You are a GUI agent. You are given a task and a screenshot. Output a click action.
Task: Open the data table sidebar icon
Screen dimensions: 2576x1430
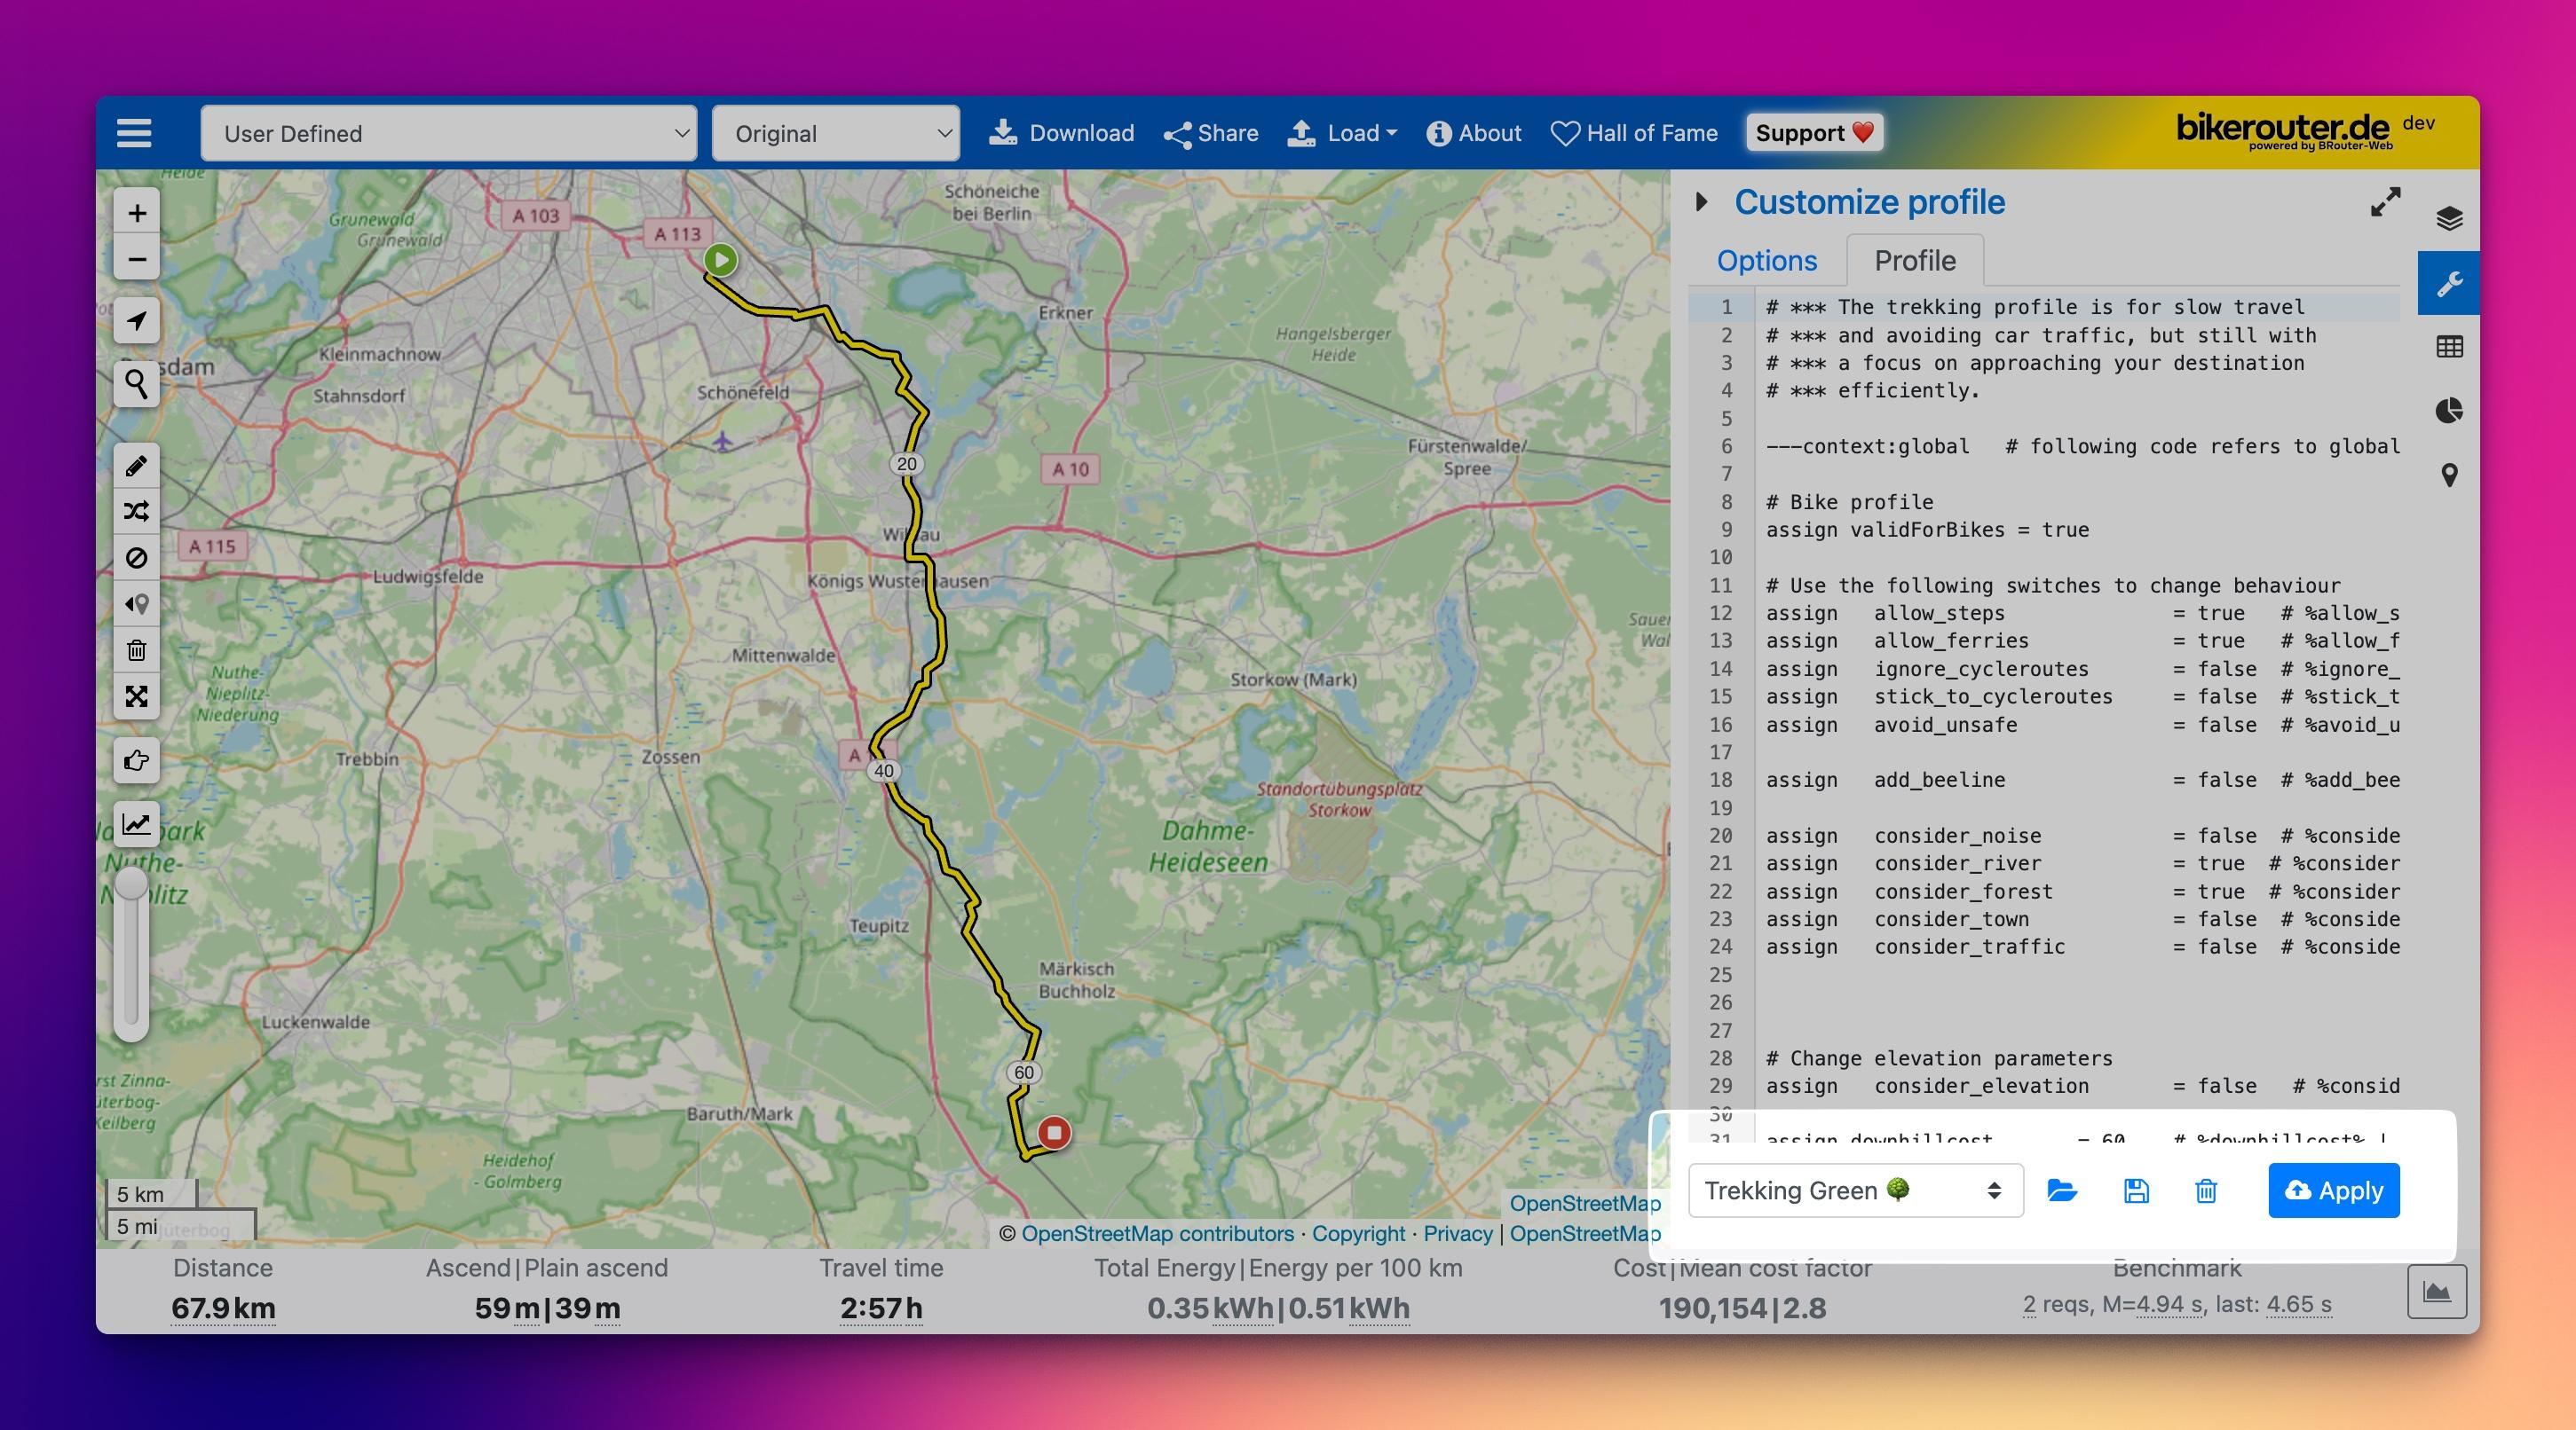(x=2449, y=347)
